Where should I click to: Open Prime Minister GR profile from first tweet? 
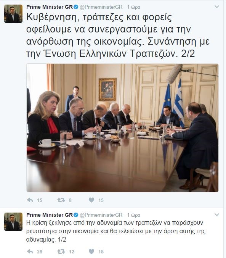point(50,7)
